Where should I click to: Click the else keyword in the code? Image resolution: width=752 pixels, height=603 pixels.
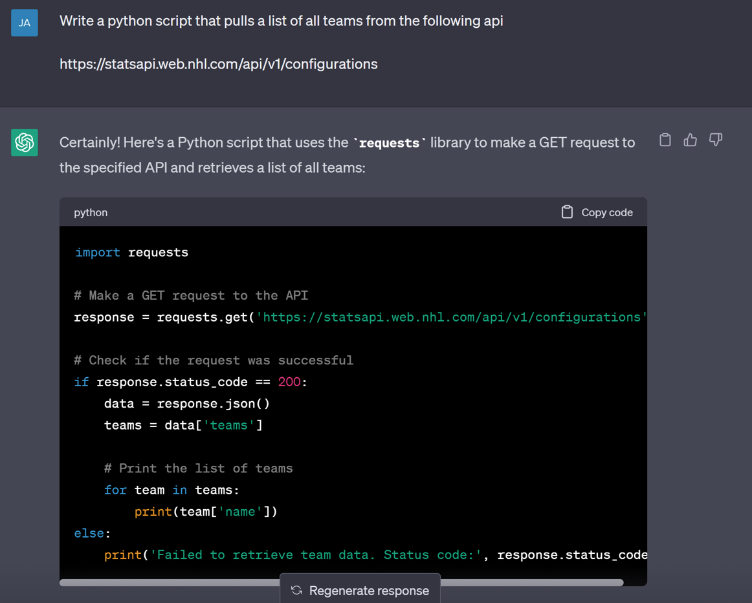(89, 533)
